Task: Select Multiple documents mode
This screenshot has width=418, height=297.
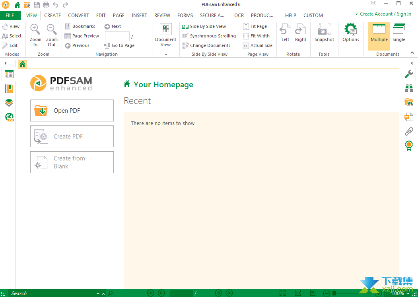Action: point(379,36)
